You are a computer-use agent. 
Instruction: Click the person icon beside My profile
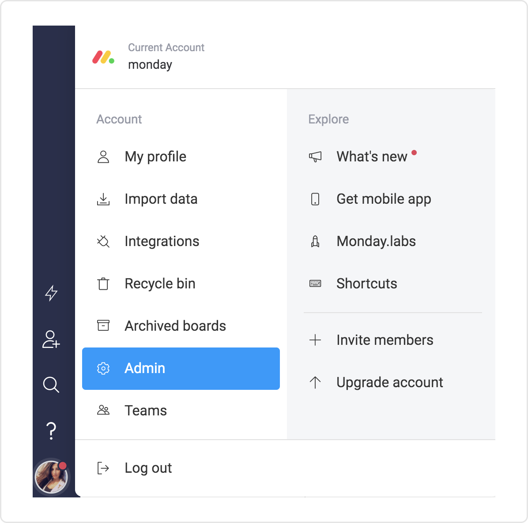pyautogui.click(x=103, y=157)
